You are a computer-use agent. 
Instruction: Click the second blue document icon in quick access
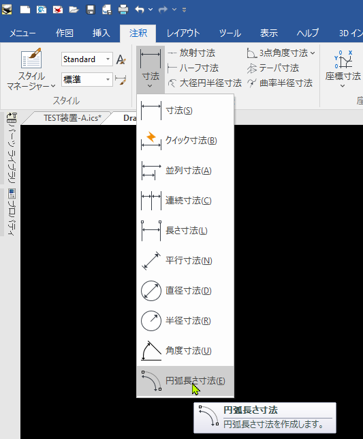42,10
